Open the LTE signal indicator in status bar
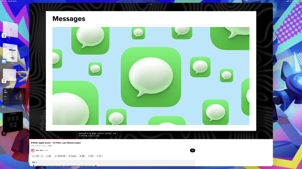 click(289, 1)
